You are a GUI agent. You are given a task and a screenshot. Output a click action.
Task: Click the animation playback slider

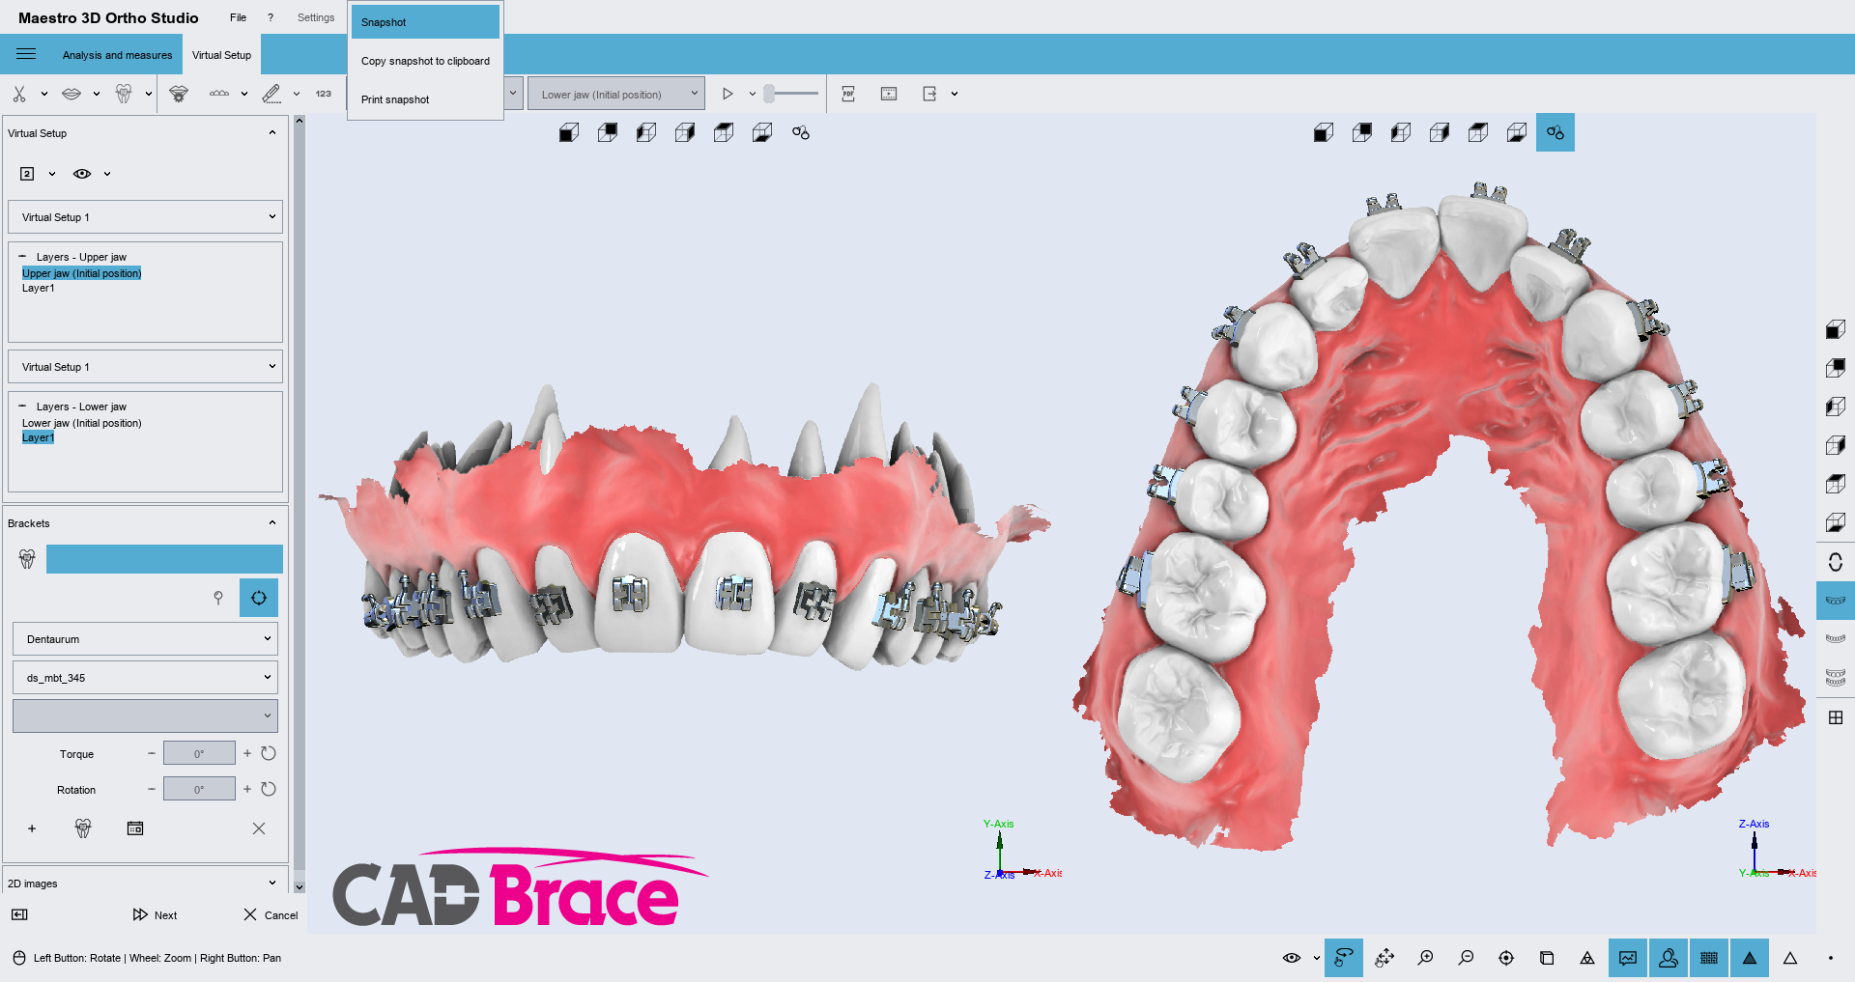(x=792, y=94)
